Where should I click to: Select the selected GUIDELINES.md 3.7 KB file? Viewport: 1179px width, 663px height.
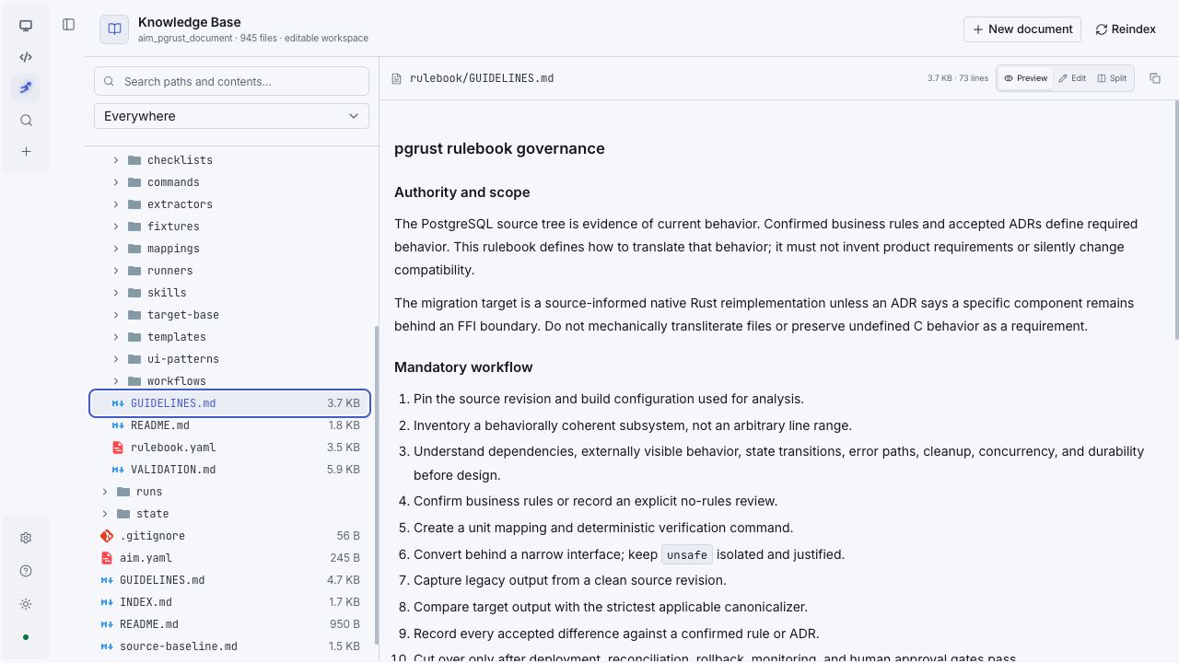pos(230,403)
